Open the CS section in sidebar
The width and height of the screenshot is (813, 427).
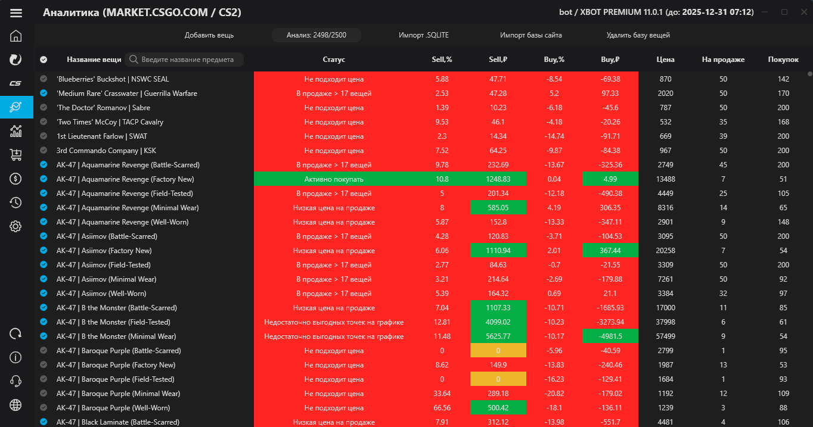[x=16, y=83]
